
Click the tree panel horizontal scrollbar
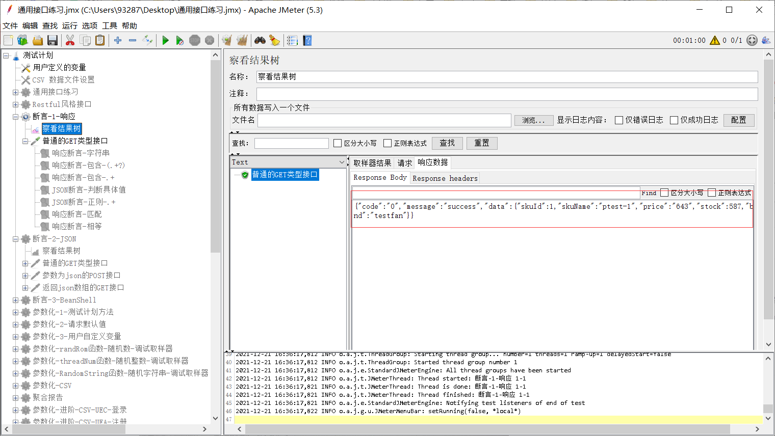[x=69, y=429]
